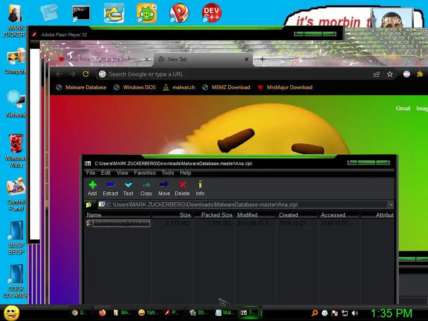Open the Control Panel desktop icon
This screenshot has height=321, width=428.
click(16, 194)
